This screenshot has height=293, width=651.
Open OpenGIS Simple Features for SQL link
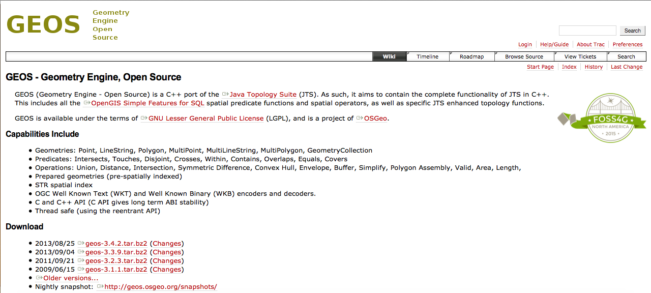coord(144,103)
